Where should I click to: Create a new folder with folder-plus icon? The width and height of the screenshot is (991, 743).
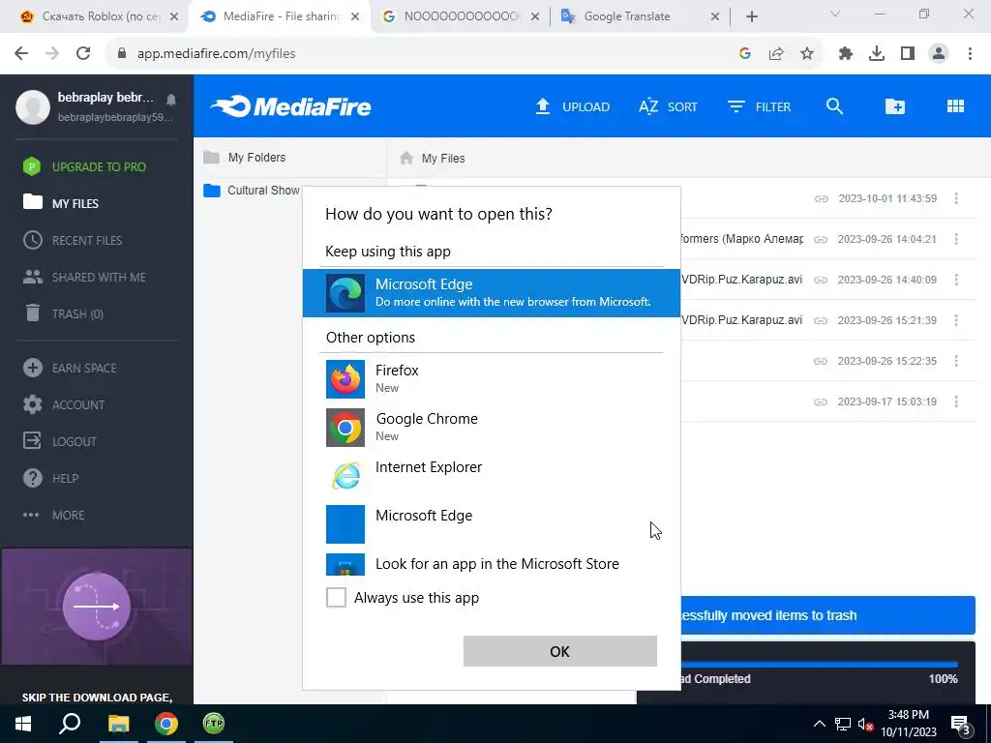point(894,106)
